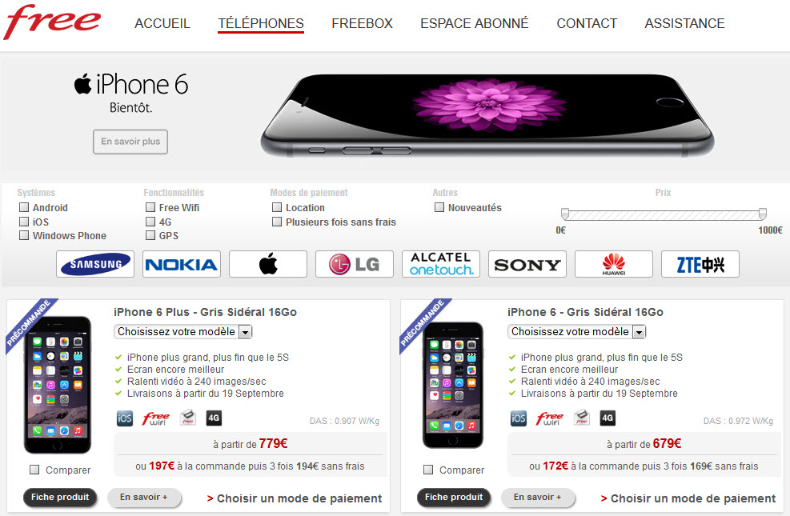Choose the Alcatel onetouch brand logo

(x=441, y=264)
